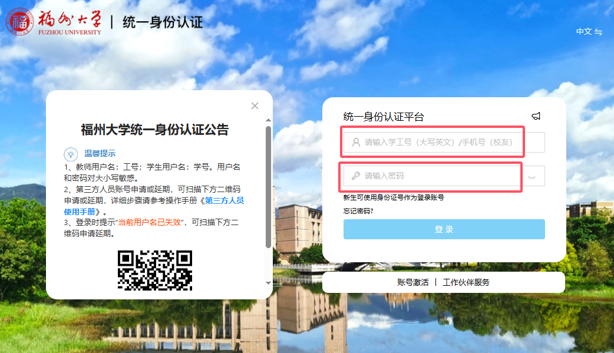This screenshot has height=353, width=614.
Task: Click the announcement scrollbar up arrow
Action: click(269, 118)
